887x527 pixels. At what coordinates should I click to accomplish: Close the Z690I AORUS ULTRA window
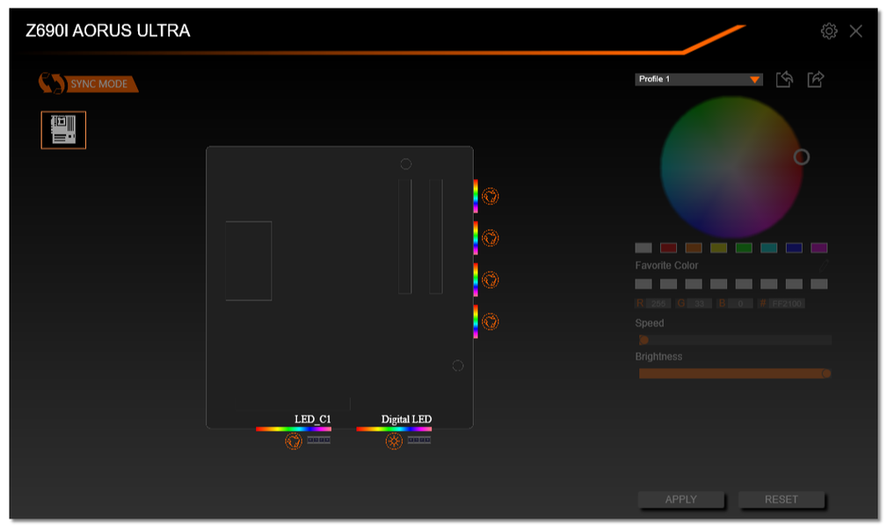tap(855, 31)
